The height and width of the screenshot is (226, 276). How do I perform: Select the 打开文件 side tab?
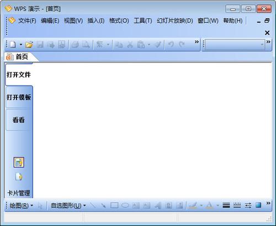tap(19, 75)
